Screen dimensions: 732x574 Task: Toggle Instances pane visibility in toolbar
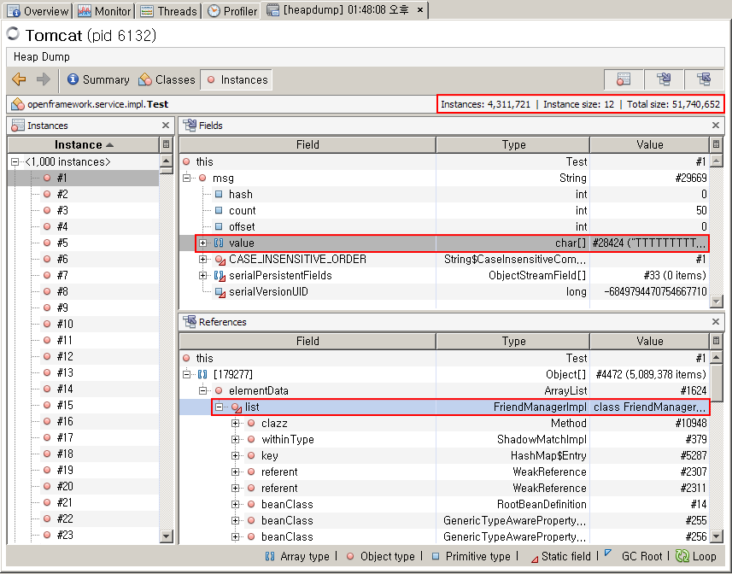(x=624, y=79)
